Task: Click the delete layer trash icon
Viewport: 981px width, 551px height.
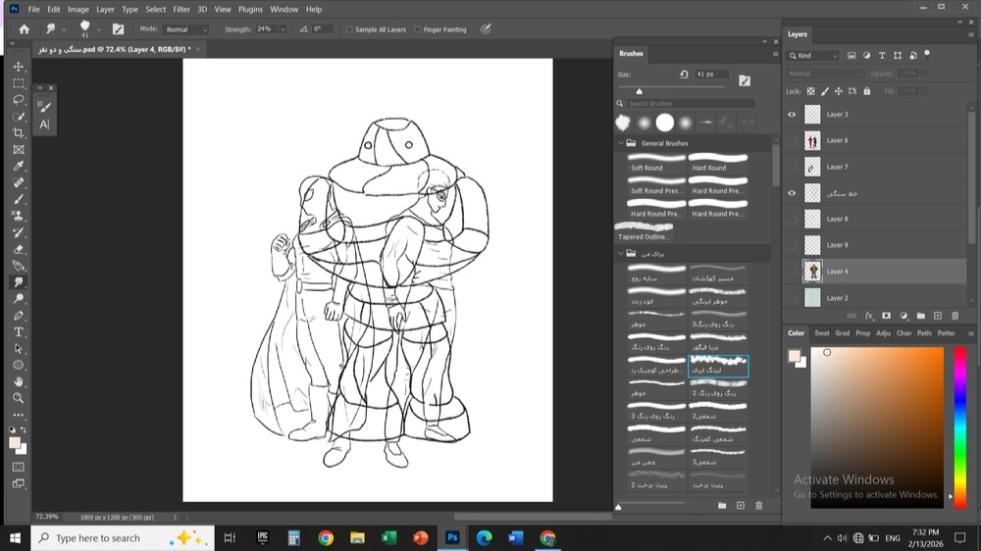Action: tap(955, 316)
